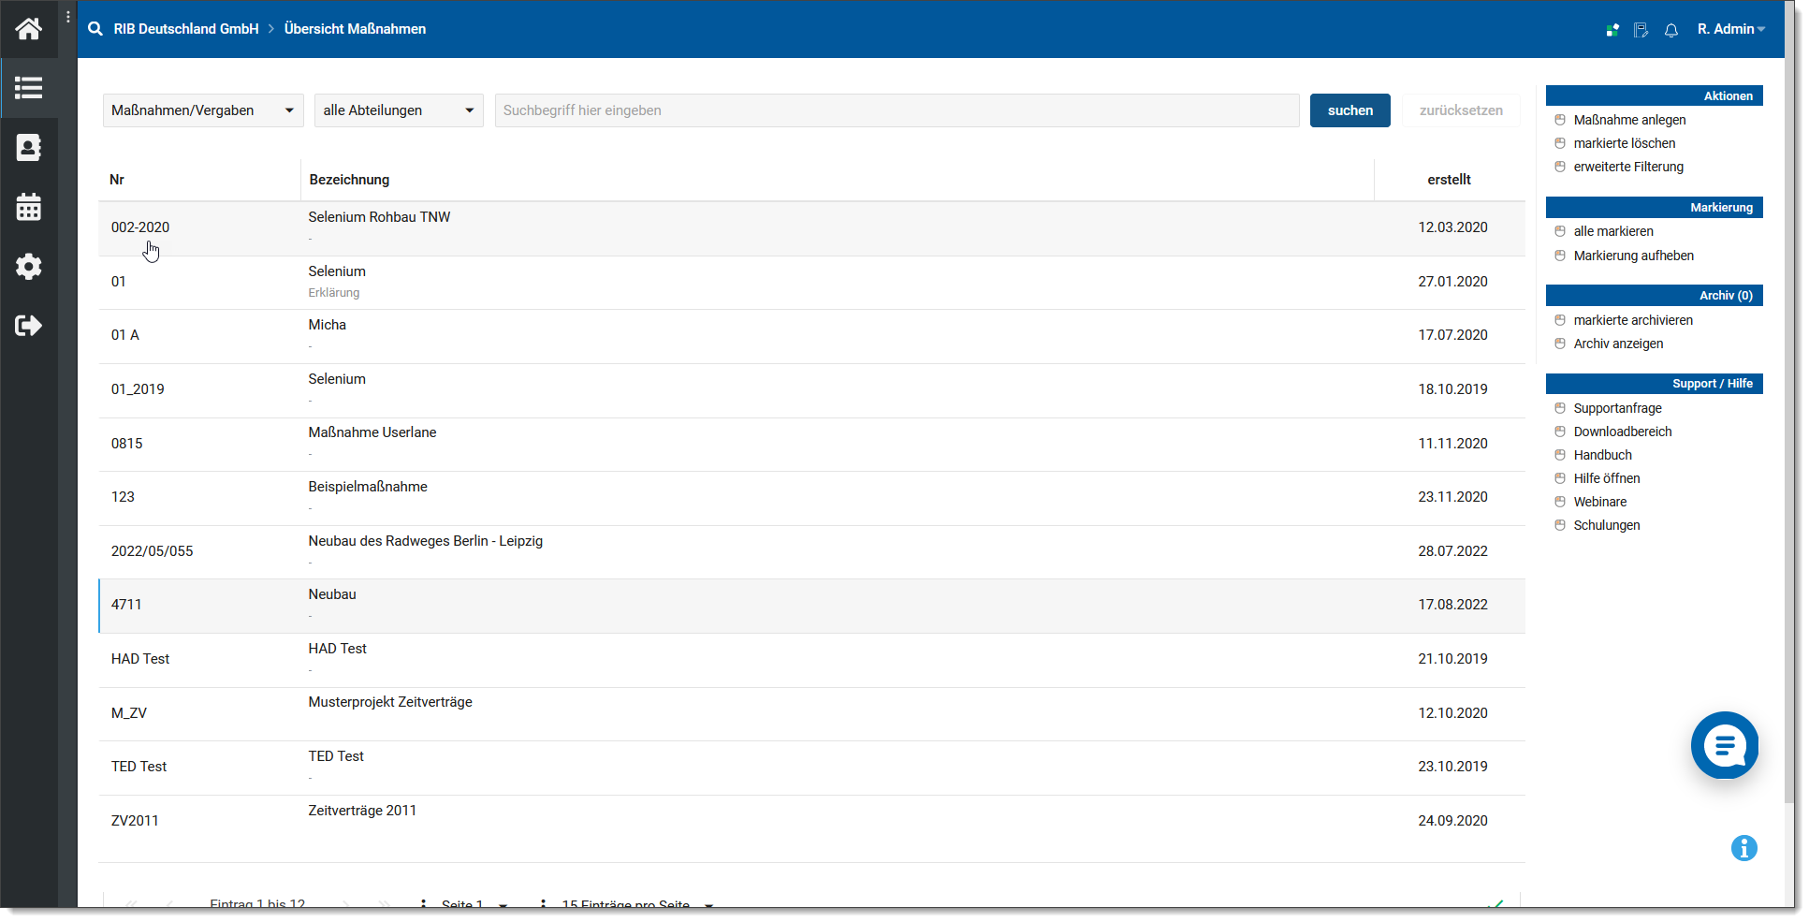Click Maßnahme anlegen action

coord(1629,120)
